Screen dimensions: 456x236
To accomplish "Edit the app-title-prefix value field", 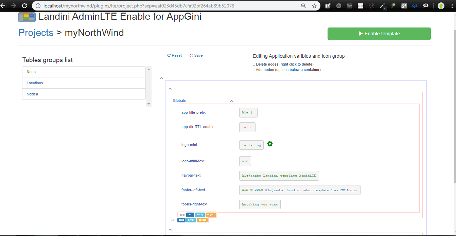I will [x=248, y=113].
